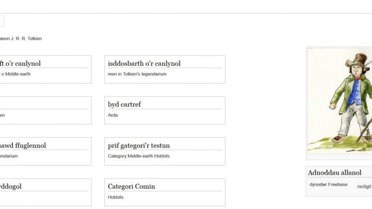The height and width of the screenshot is (209, 372).
Task: Click the "Adnoddau allanol" section heading
Action: point(334,172)
